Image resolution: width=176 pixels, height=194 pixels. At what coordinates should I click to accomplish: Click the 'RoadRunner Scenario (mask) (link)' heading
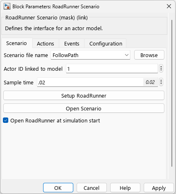pos(46,18)
